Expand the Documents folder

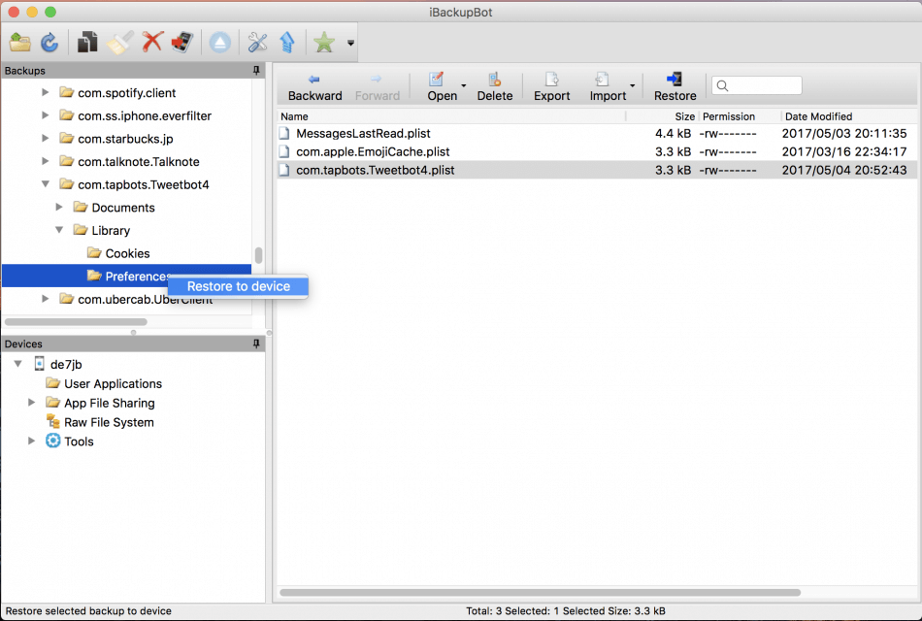coord(59,207)
